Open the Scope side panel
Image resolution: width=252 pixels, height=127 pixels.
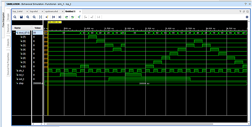8,17
